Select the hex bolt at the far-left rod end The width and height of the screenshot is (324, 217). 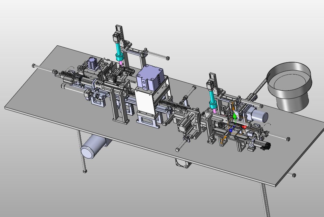pyautogui.click(x=34, y=66)
